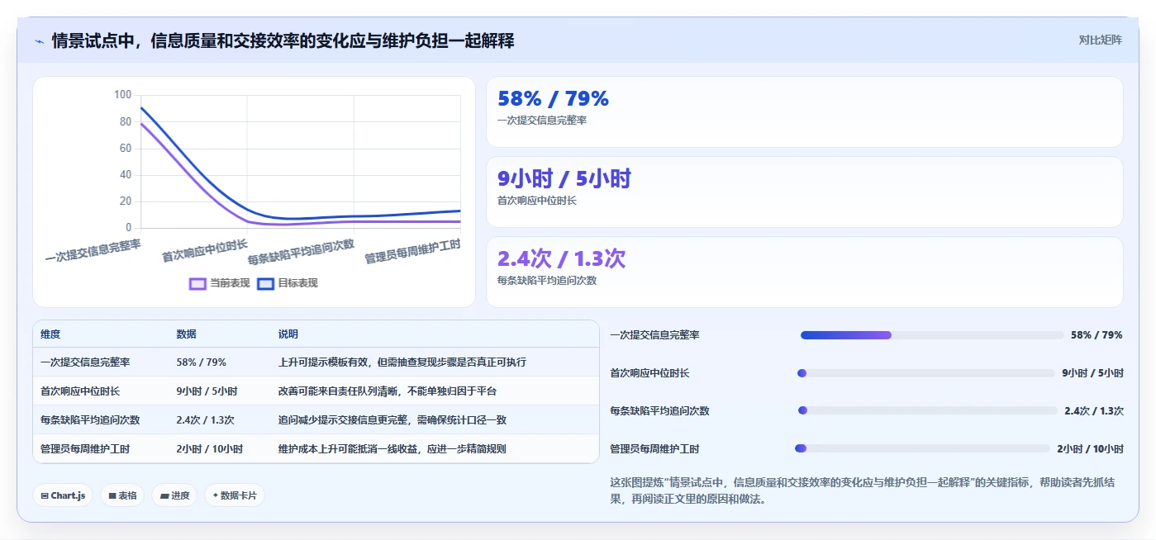Viewport: 1156px width, 540px height.
Task: Click the lightning icon beside the title
Action: tap(39, 41)
